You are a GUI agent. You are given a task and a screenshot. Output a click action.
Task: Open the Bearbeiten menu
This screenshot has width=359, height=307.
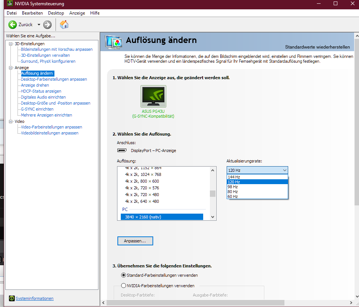click(32, 13)
